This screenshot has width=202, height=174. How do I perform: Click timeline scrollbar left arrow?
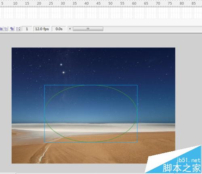point(70,29)
